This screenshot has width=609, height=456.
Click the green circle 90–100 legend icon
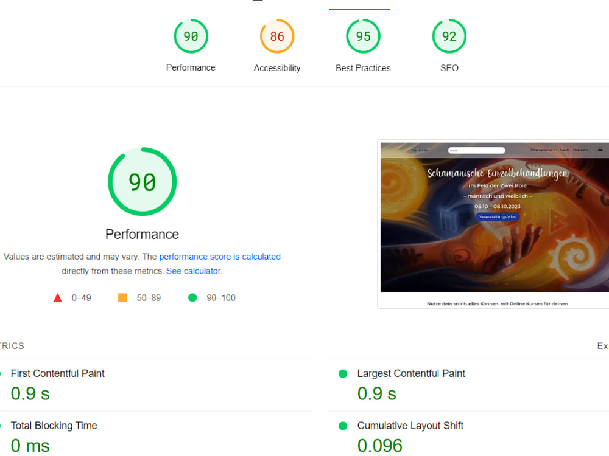(x=192, y=297)
